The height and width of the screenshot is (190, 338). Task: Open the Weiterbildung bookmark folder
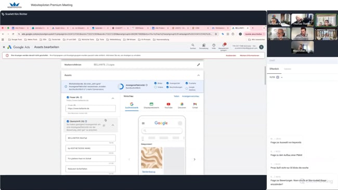coord(113,39)
